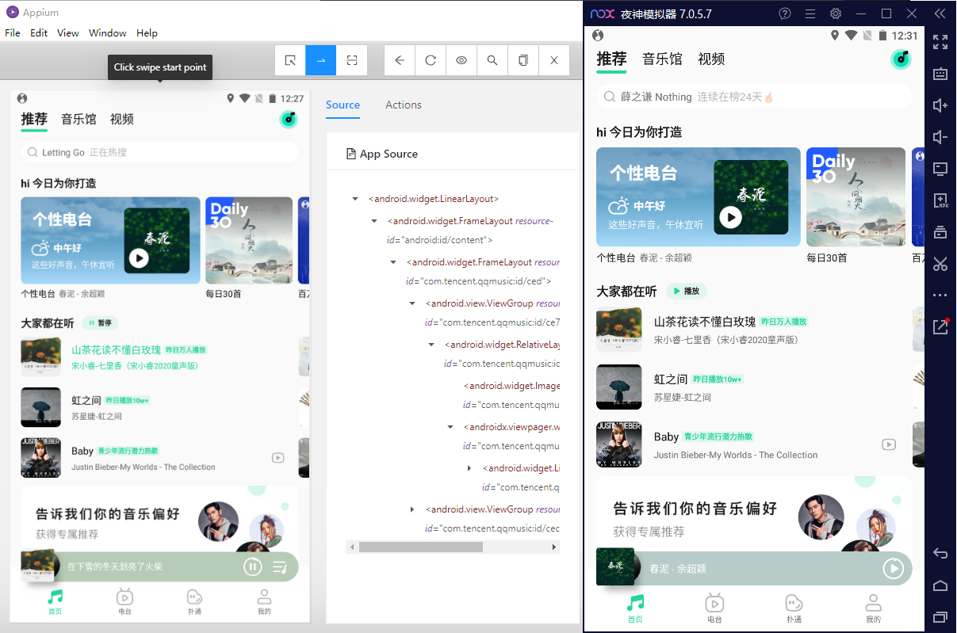Viewport: 957px width, 633px height.
Task: Open 我的 bottom tab in Nox
Action: click(x=873, y=608)
